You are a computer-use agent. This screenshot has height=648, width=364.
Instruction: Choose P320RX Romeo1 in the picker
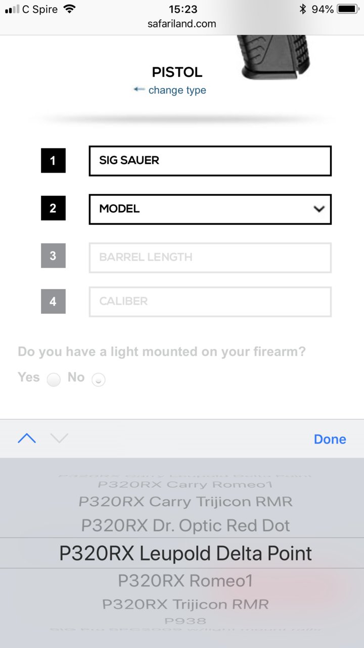click(x=186, y=581)
